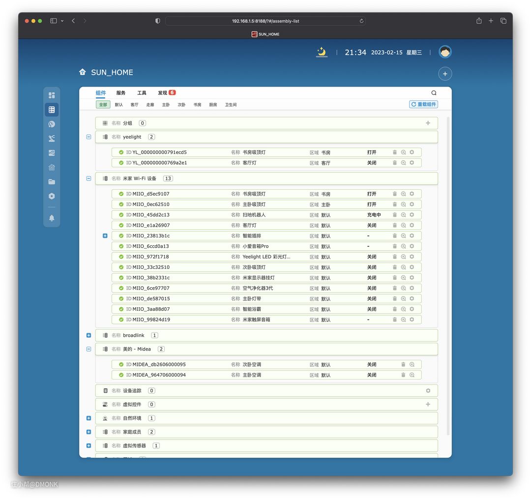Collapse the yeelight group
This screenshot has height=500, width=531.
88,137
